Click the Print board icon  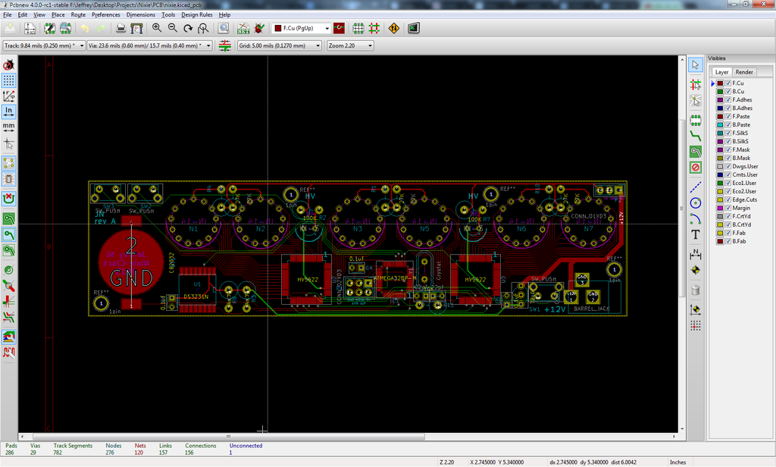[120, 28]
